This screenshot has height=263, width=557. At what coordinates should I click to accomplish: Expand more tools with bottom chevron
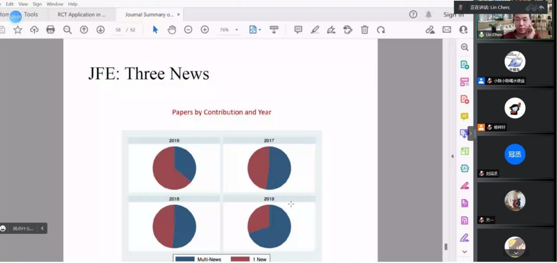[x=464, y=252]
